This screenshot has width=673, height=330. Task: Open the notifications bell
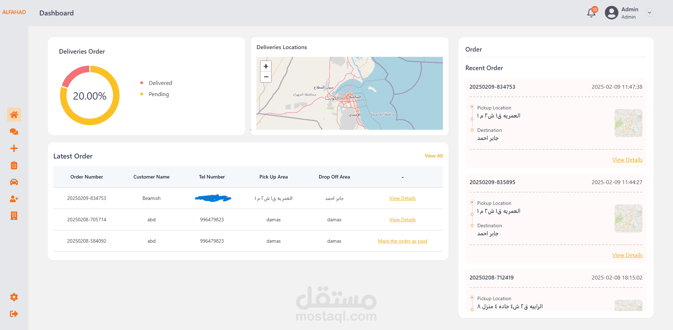click(591, 13)
